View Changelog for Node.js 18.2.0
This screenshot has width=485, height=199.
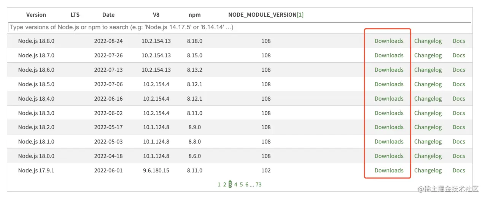428,127
